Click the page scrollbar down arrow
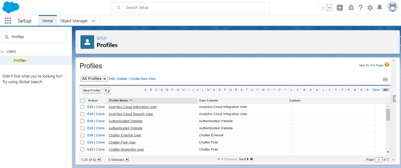This screenshot has height=168, width=401. click(x=394, y=160)
